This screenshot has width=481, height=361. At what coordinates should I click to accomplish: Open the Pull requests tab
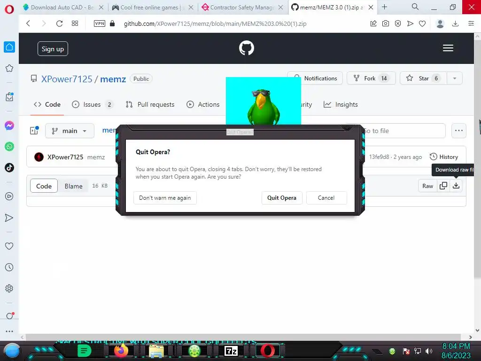coord(150,104)
